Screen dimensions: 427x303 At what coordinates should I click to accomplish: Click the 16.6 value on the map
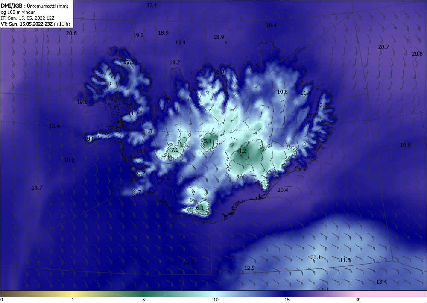[164, 179]
